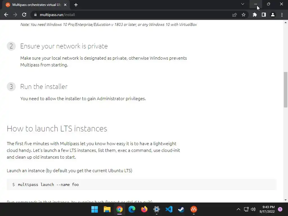Viewport: 288px width, 216px height.
Task: Go back to the previous page
Action: point(6,15)
